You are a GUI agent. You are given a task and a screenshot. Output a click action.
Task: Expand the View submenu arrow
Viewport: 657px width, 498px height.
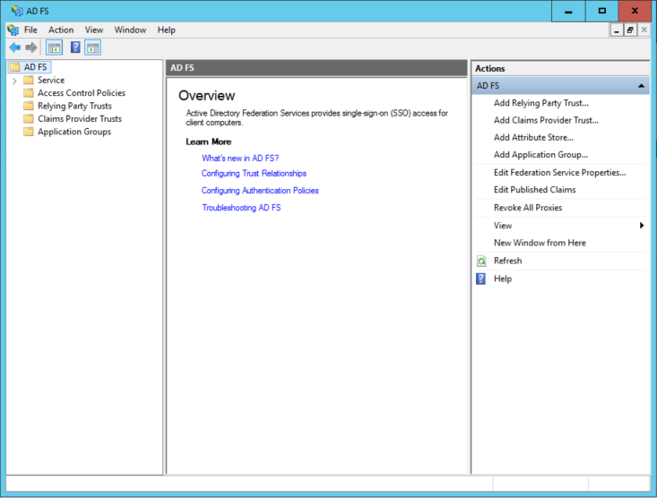[x=642, y=226]
